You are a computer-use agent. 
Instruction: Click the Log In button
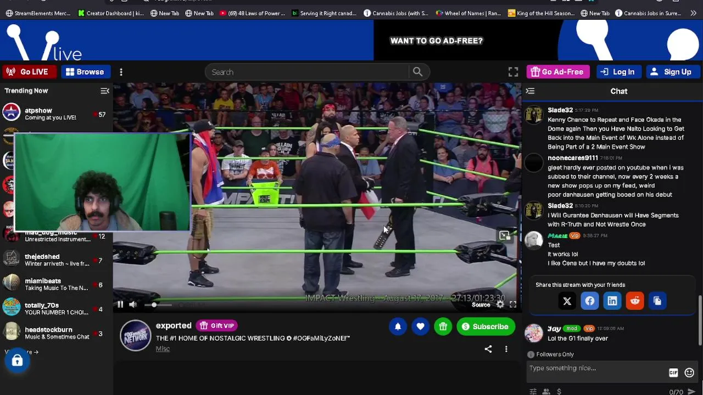click(x=618, y=72)
